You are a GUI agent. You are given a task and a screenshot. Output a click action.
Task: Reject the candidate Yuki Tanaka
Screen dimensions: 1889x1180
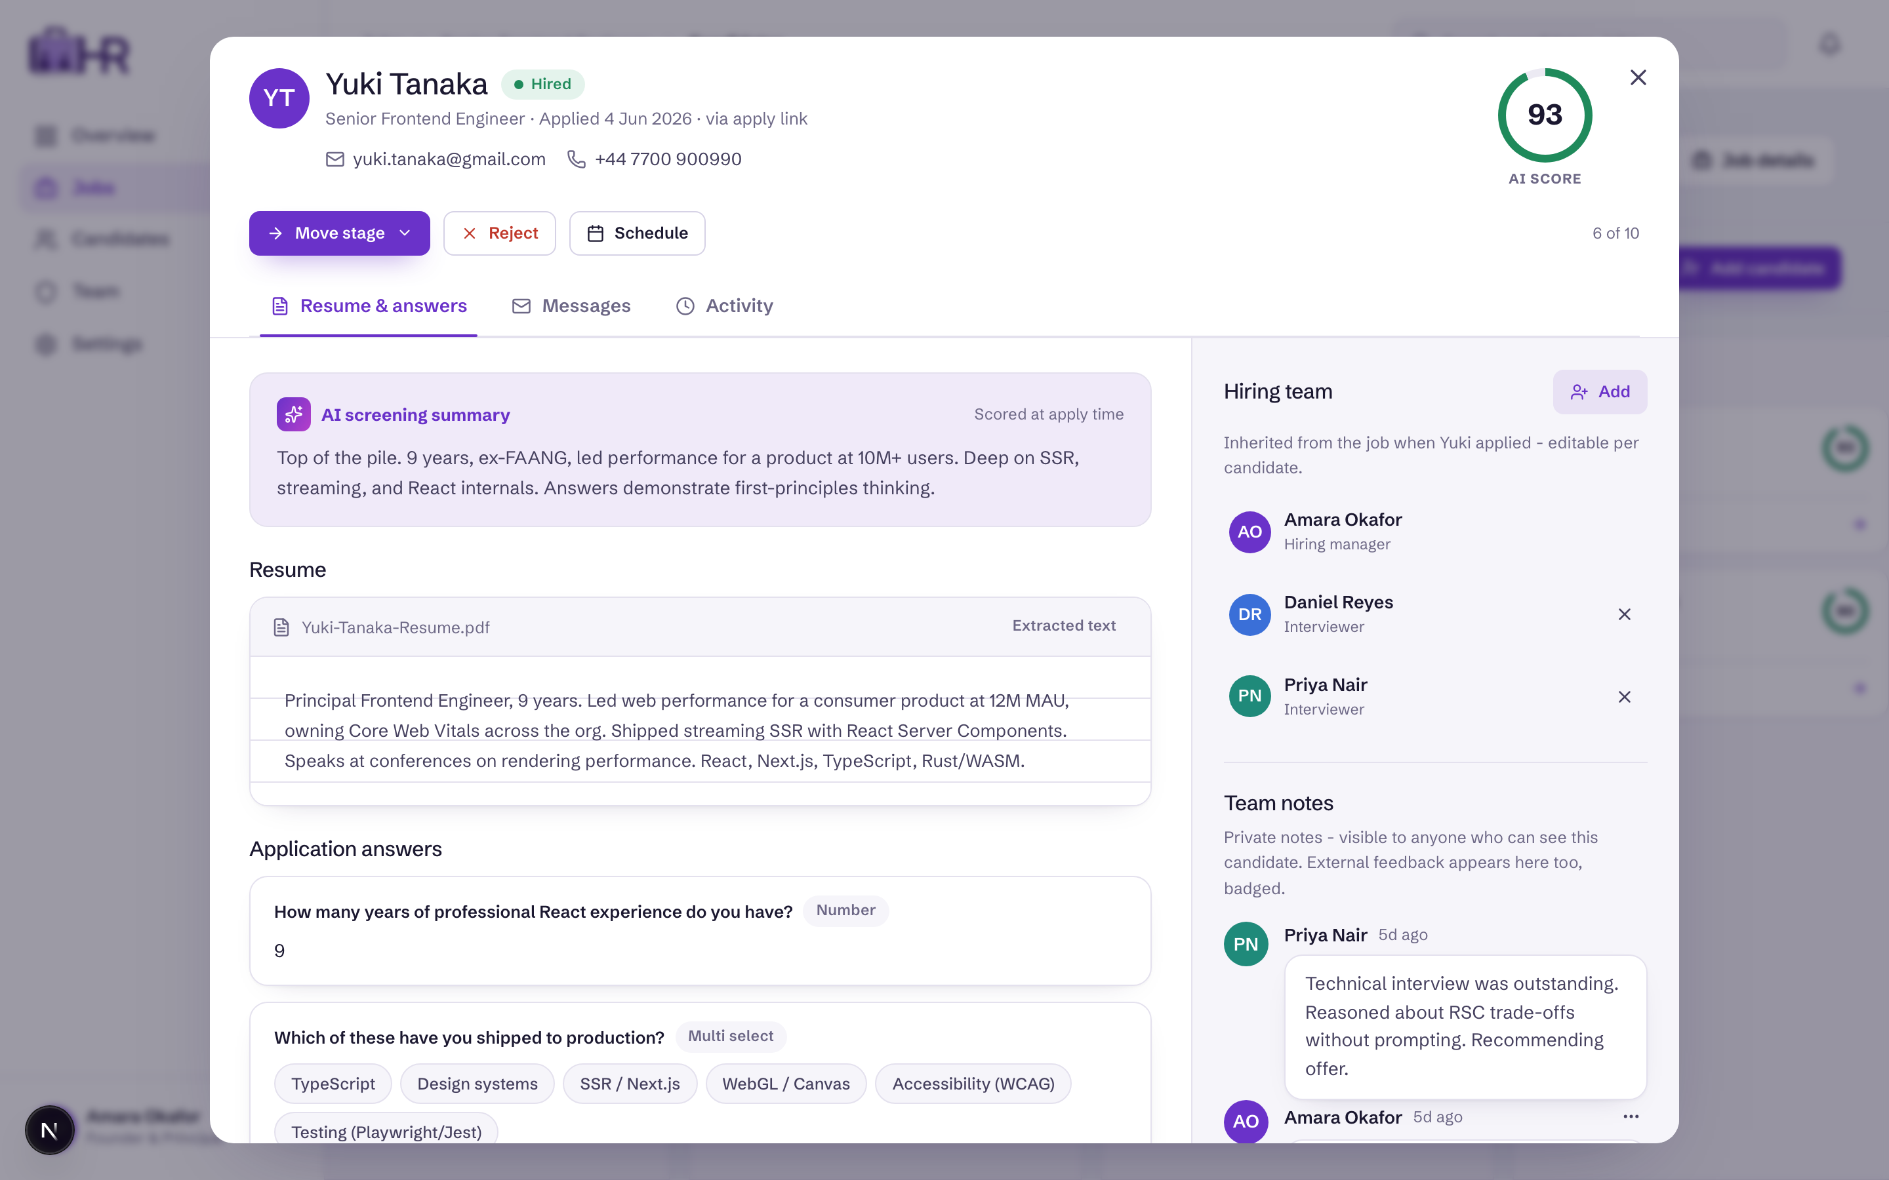pyautogui.click(x=500, y=233)
